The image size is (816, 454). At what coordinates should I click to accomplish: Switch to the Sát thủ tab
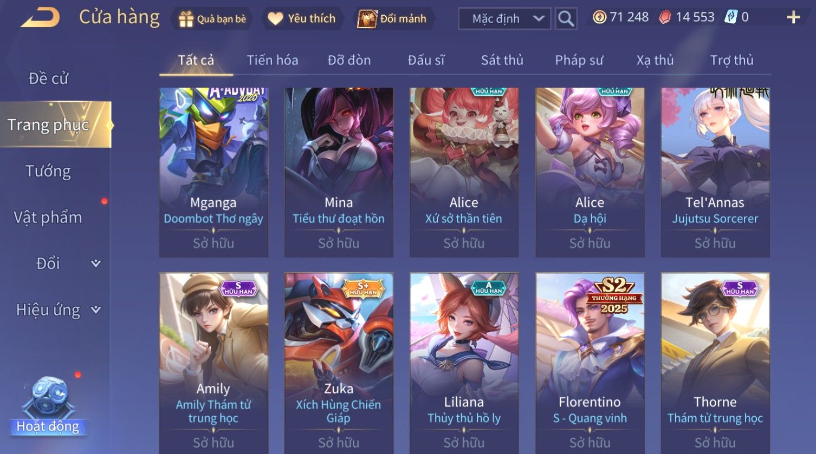point(502,60)
